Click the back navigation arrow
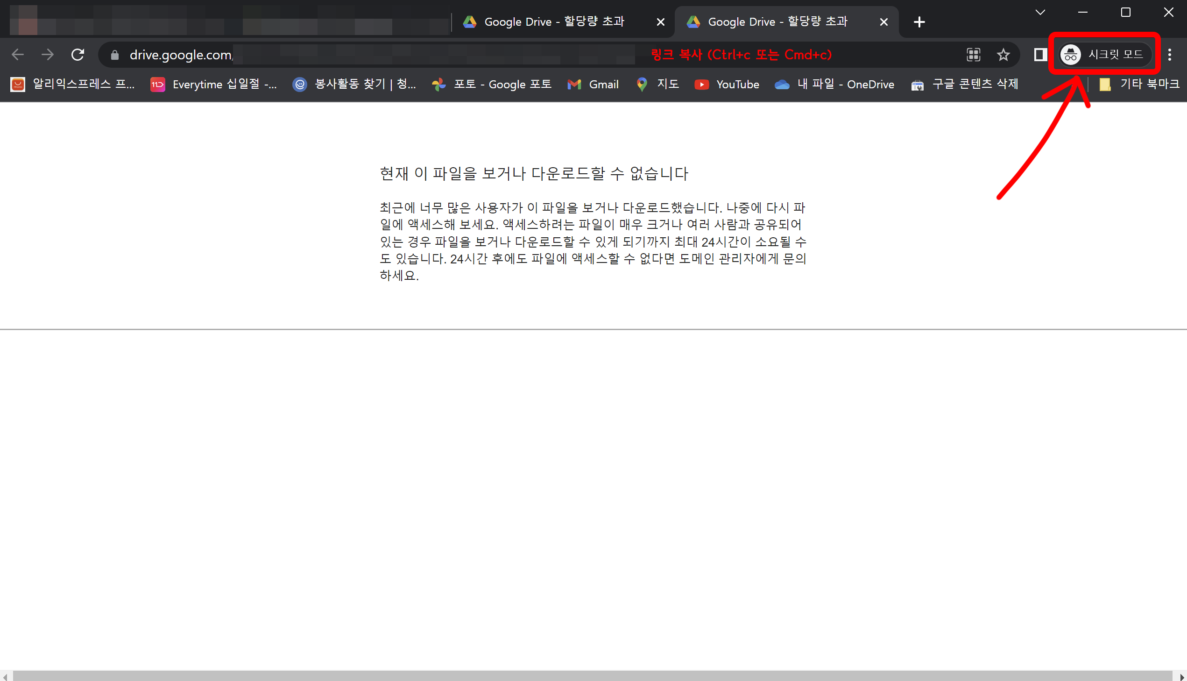1187x681 pixels. coord(18,55)
